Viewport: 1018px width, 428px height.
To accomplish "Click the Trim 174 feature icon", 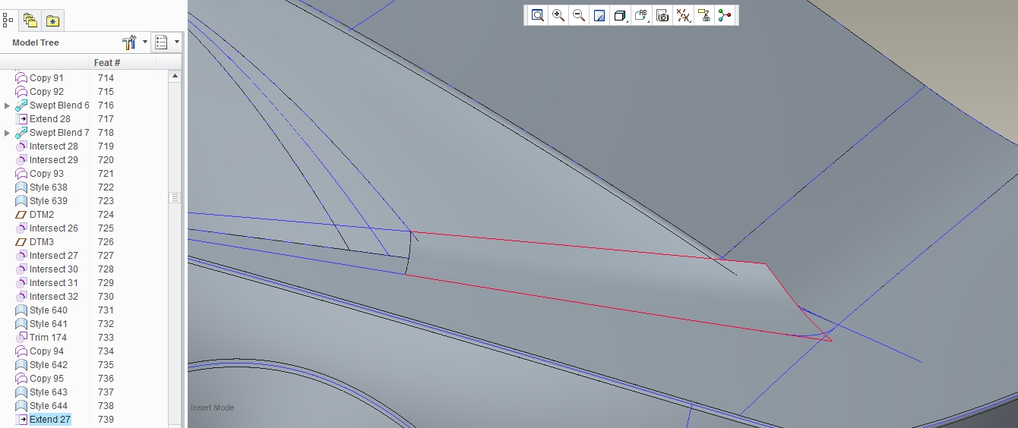I will (22, 338).
